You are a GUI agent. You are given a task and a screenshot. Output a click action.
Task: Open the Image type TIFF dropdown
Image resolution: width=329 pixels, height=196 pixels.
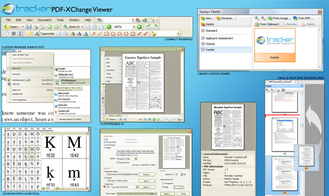137,187
